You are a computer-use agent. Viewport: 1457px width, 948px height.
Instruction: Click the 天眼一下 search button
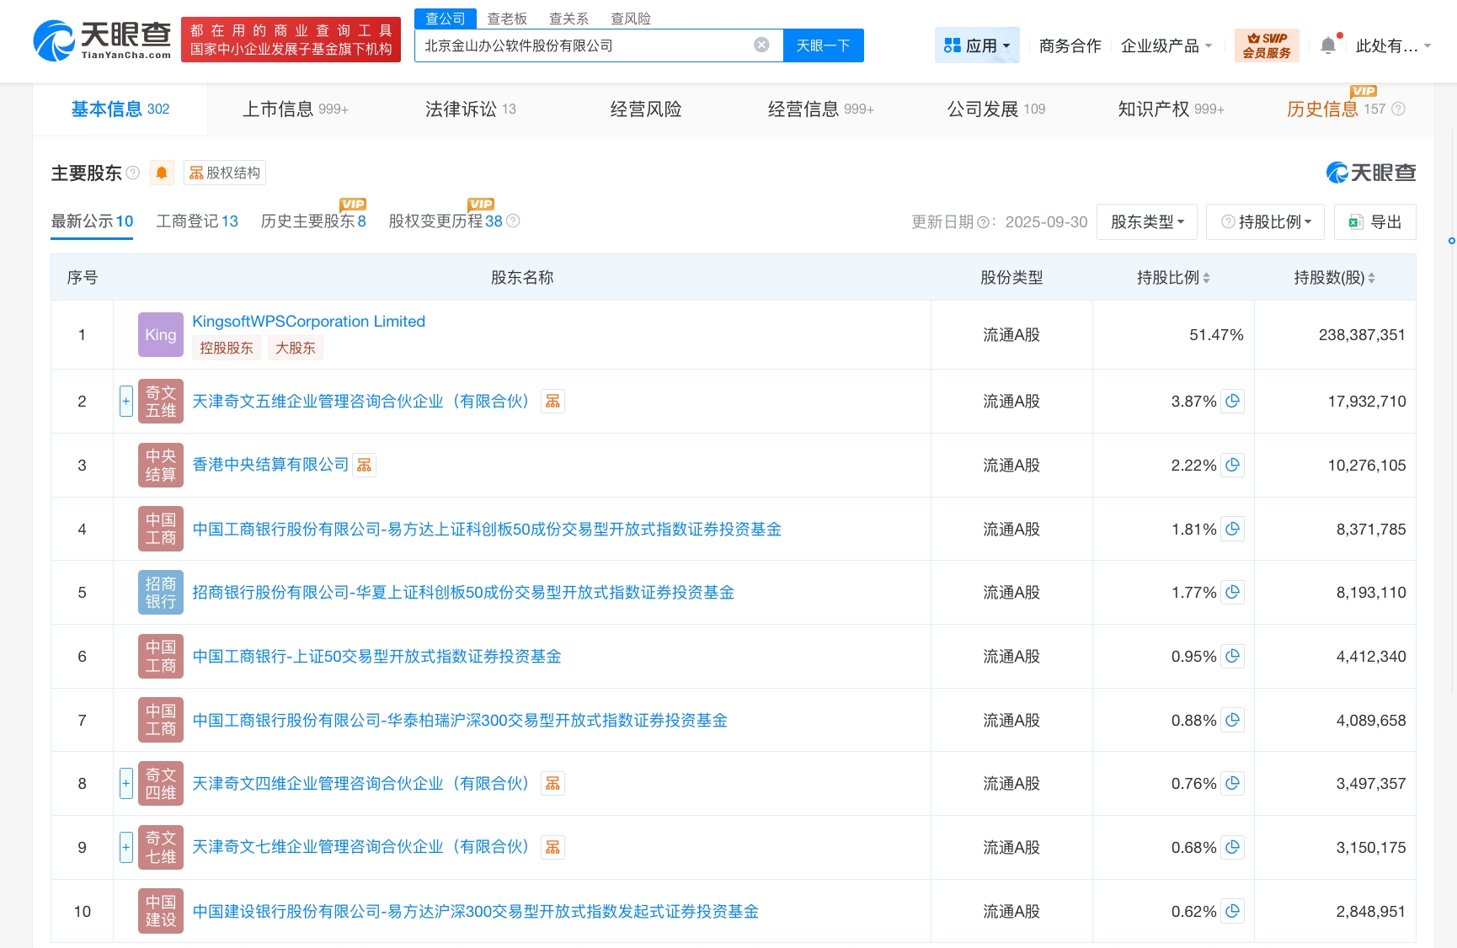point(823,45)
